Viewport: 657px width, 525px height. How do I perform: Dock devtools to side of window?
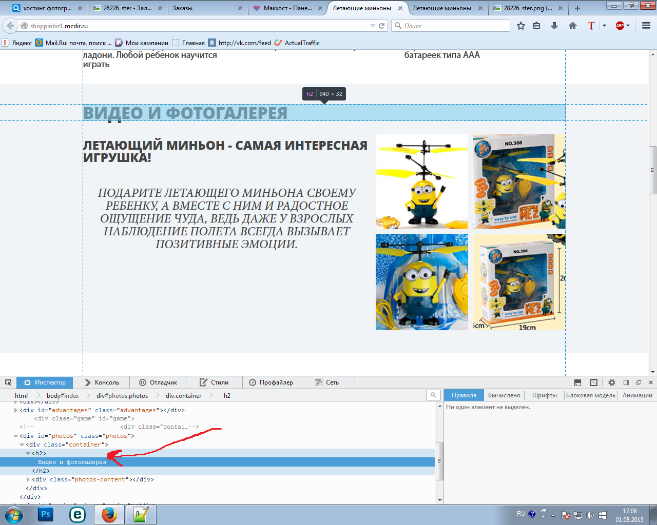(626, 382)
